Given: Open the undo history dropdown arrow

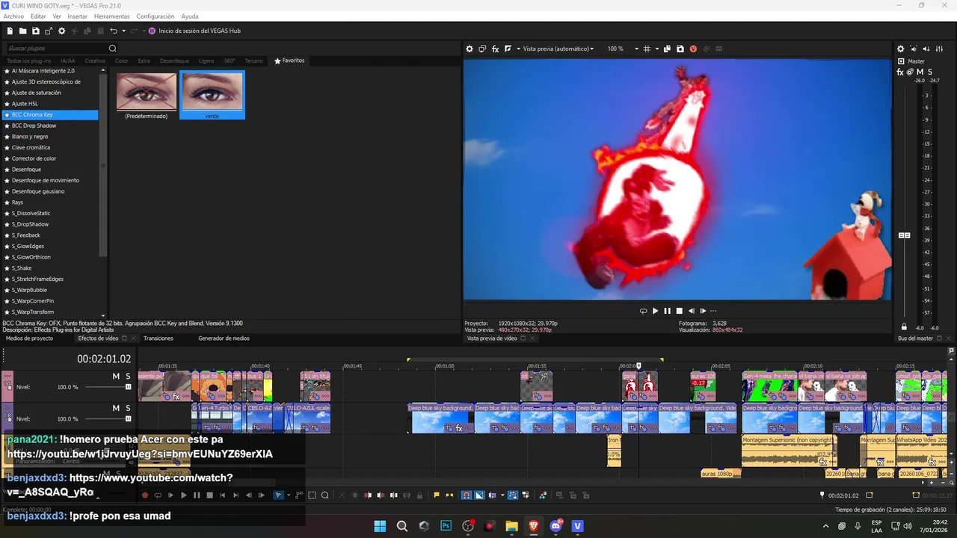Looking at the screenshot, I should pos(123,31).
